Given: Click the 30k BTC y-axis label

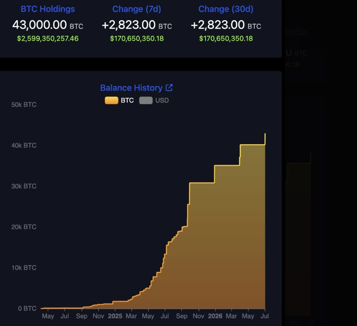Looking at the screenshot, I should coord(24,186).
